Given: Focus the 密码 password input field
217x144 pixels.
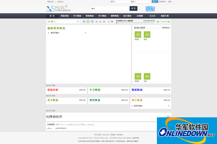Looking at the screenshot, I should [x=143, y=2].
